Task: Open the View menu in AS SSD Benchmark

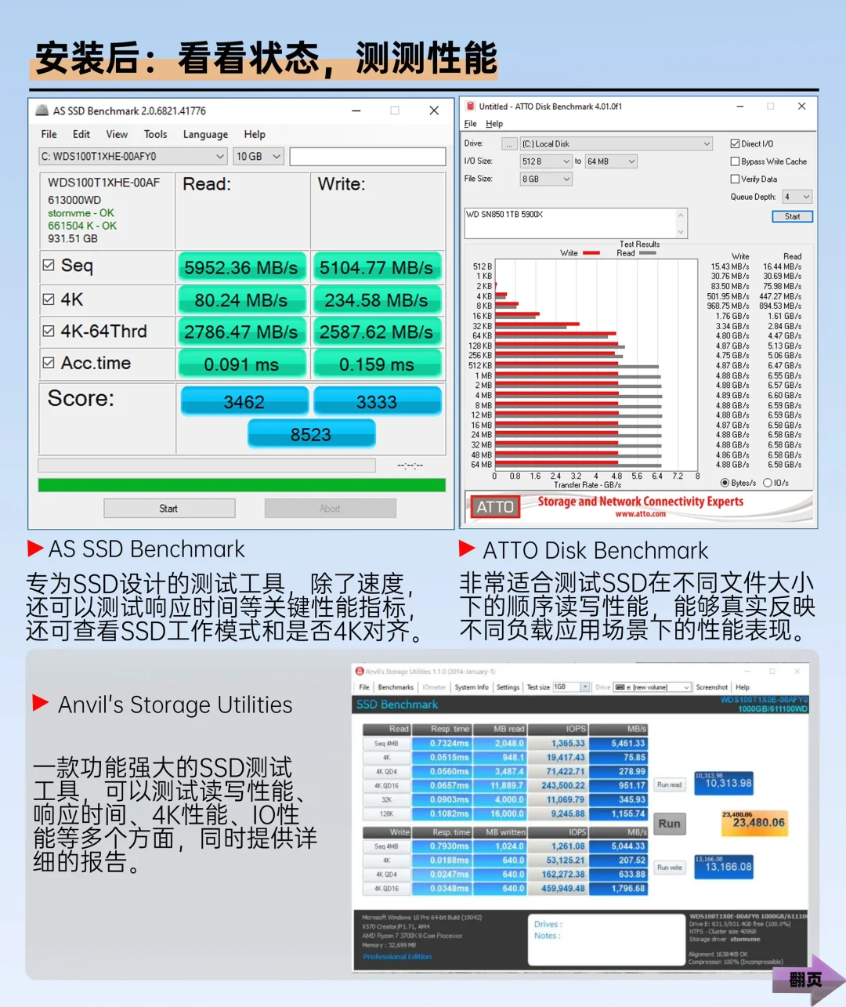Action: (117, 134)
